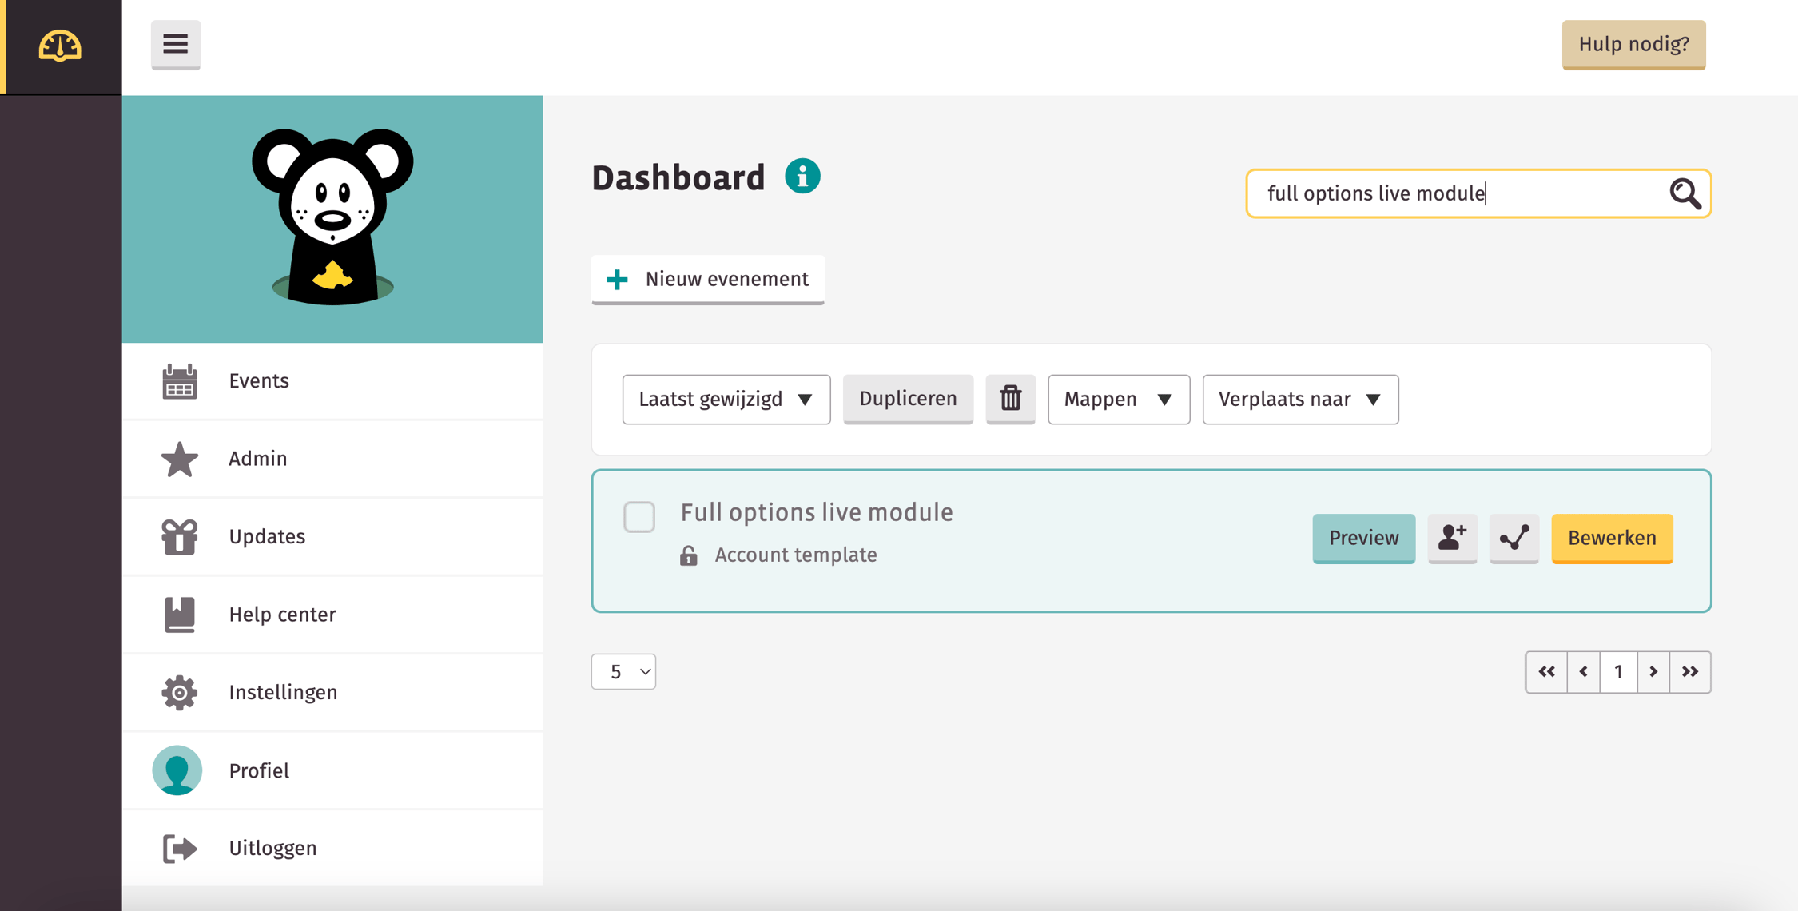Click the lock icon beside Account template

[689, 555]
